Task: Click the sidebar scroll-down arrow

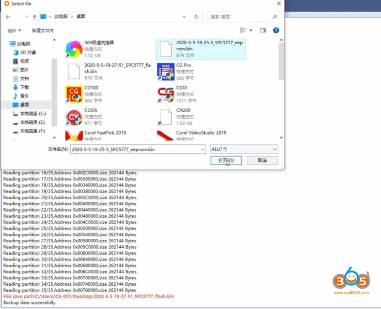Action: coord(54,137)
